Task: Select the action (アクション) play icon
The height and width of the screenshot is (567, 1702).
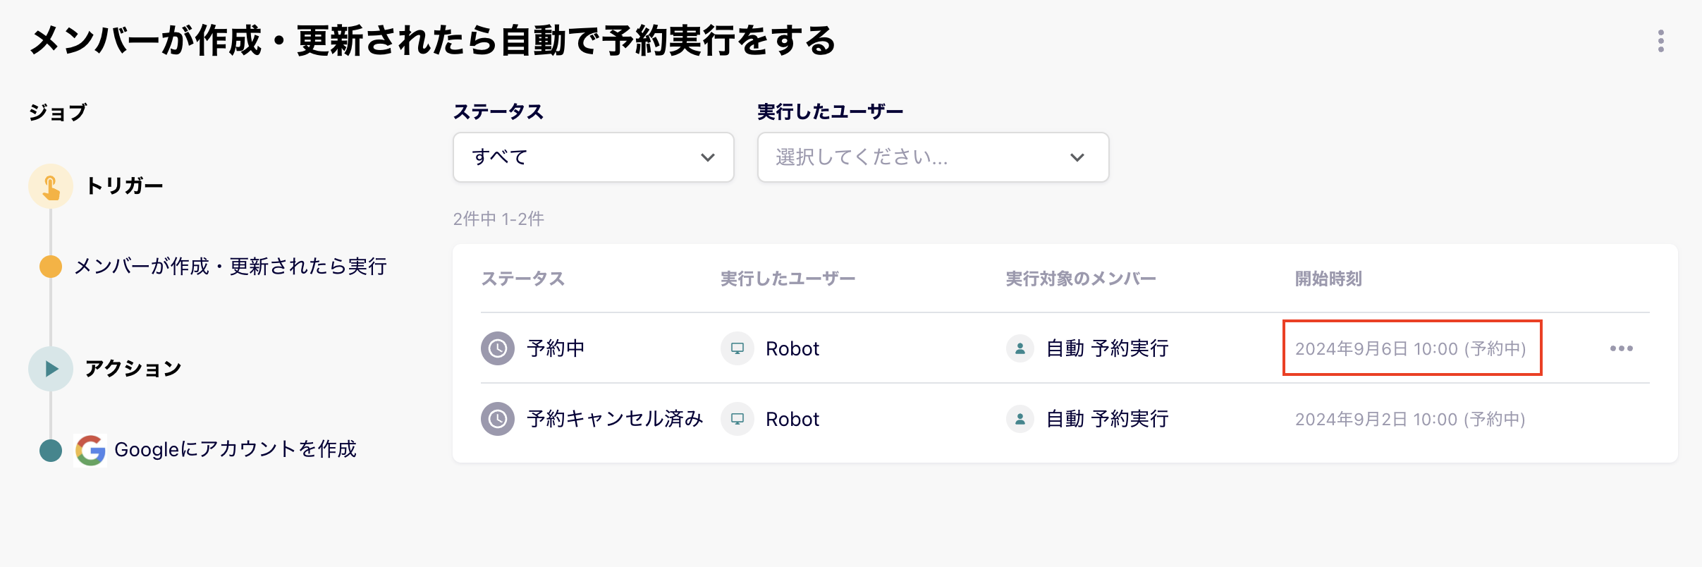Action: pos(50,367)
